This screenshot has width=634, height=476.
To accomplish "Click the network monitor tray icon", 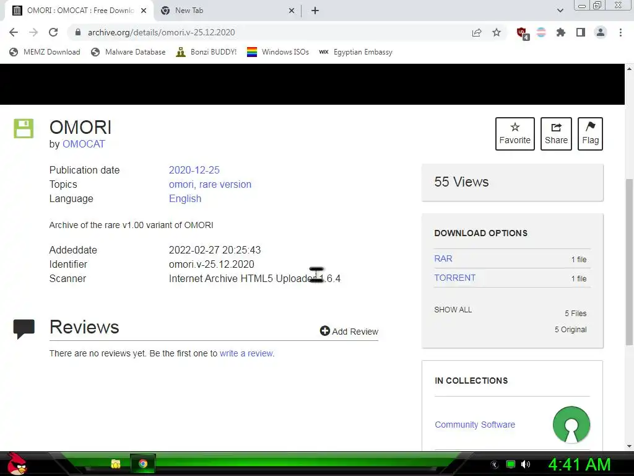I will coord(511,464).
